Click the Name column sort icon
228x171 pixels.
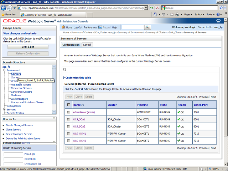[83, 105]
